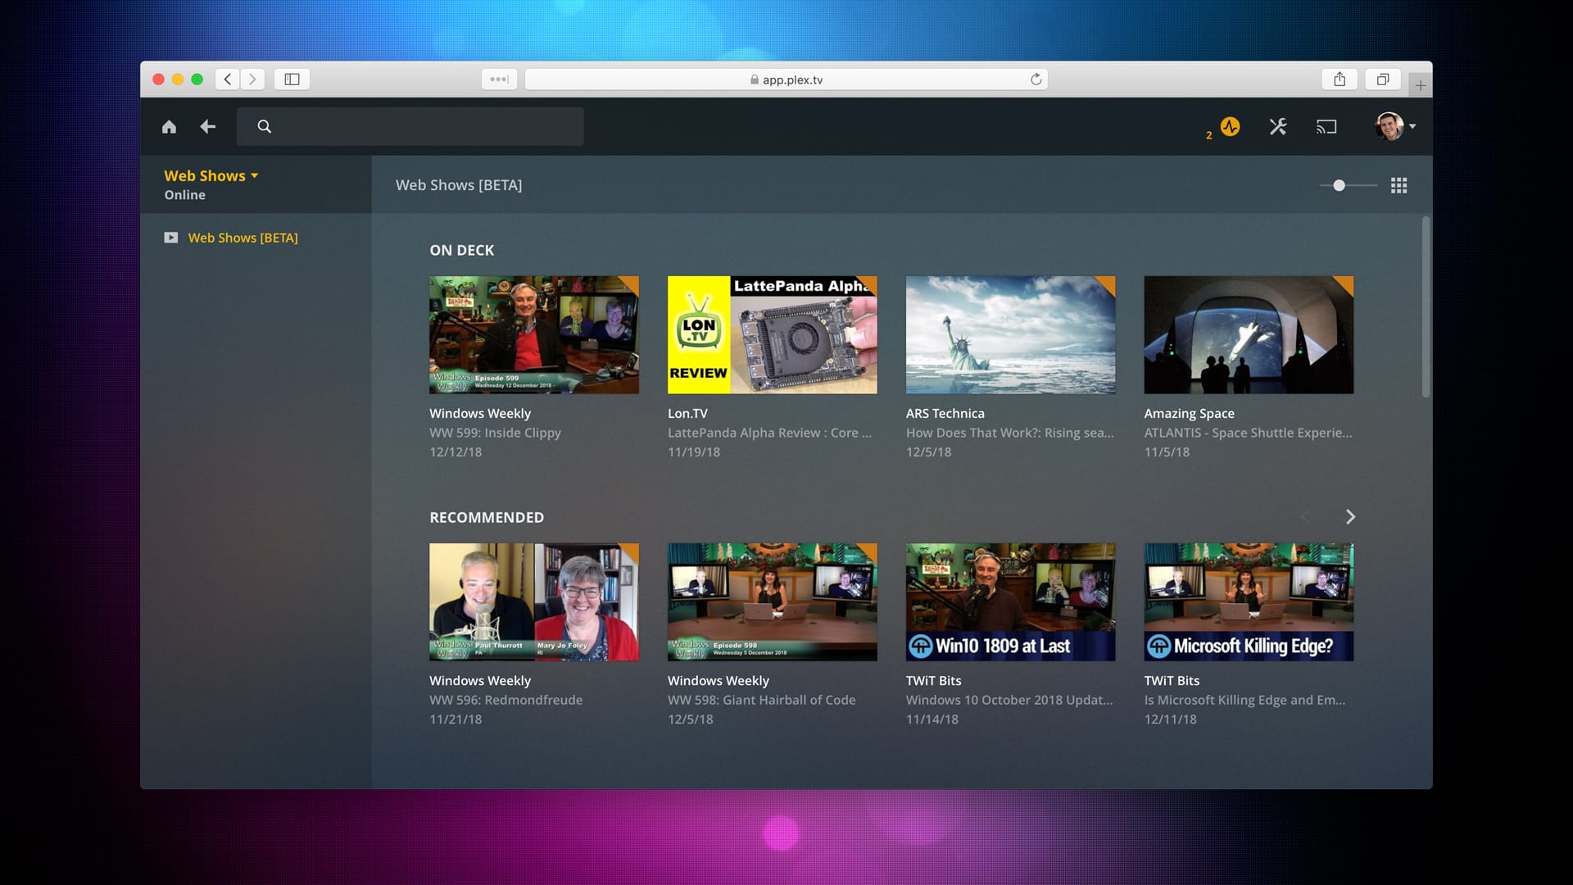Click How Does That Work episode link
1573x885 pixels.
1009,433
